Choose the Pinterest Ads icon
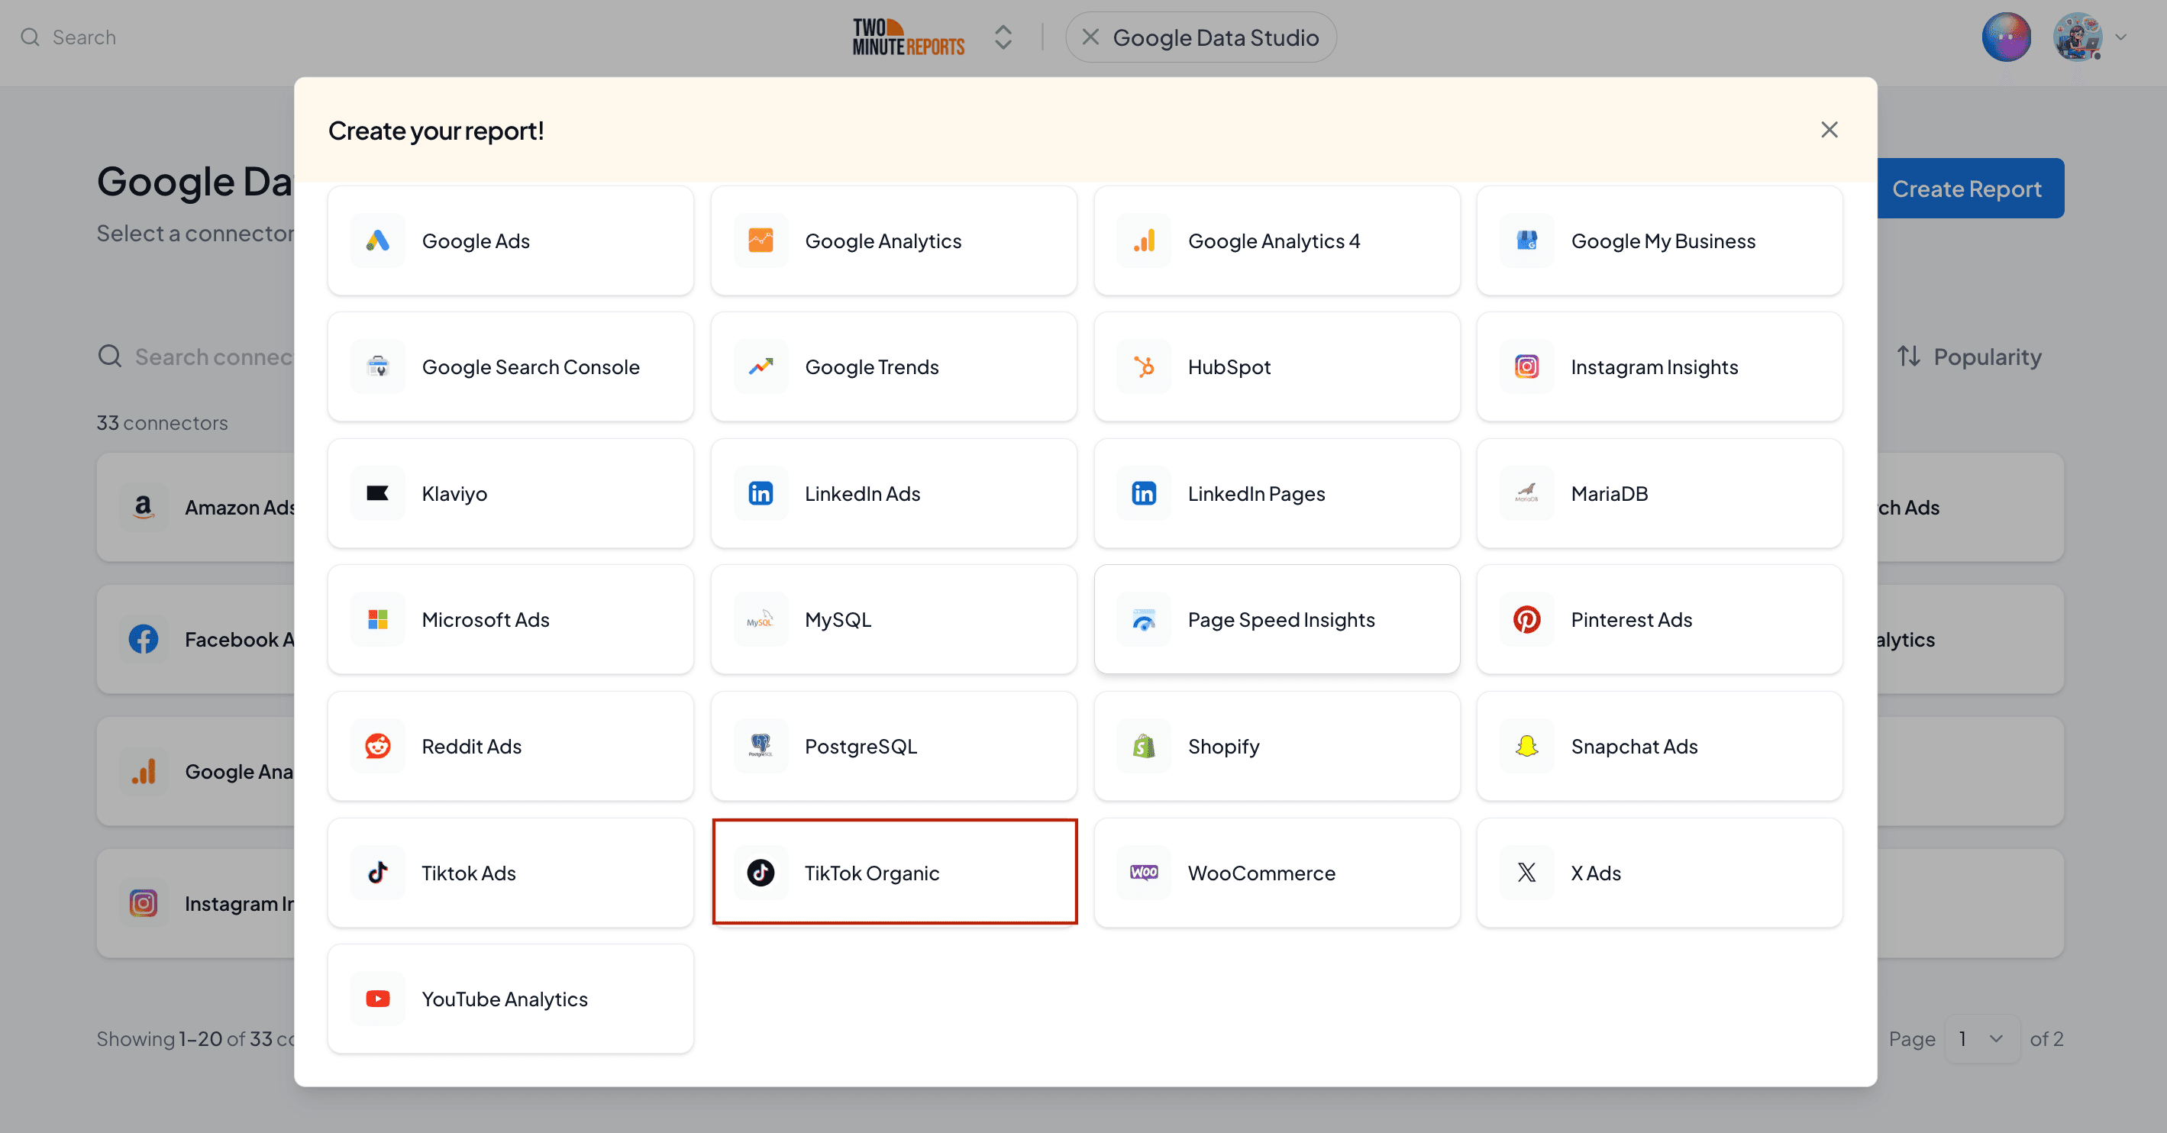Image resolution: width=2167 pixels, height=1133 pixels. coord(1527,620)
